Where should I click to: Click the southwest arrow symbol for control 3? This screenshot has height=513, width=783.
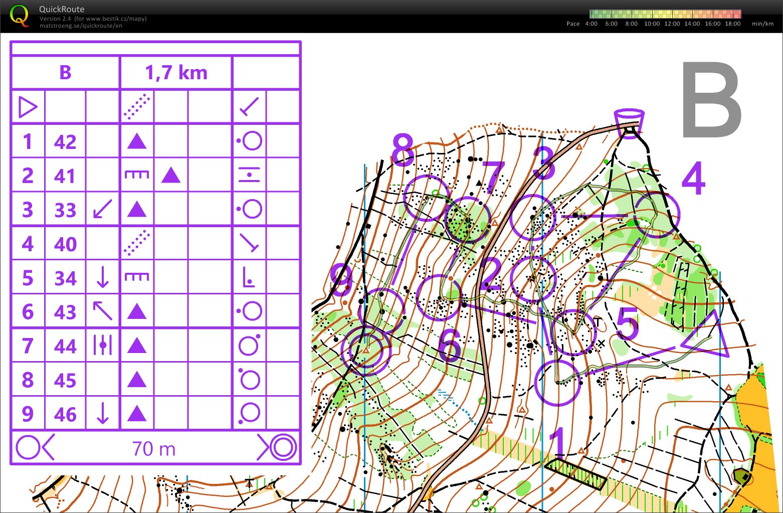(x=103, y=210)
